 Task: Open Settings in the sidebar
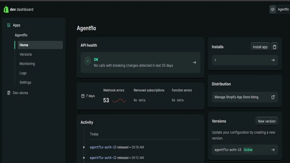click(25, 82)
